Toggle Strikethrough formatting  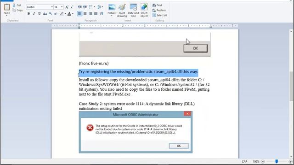(x=45, y=13)
